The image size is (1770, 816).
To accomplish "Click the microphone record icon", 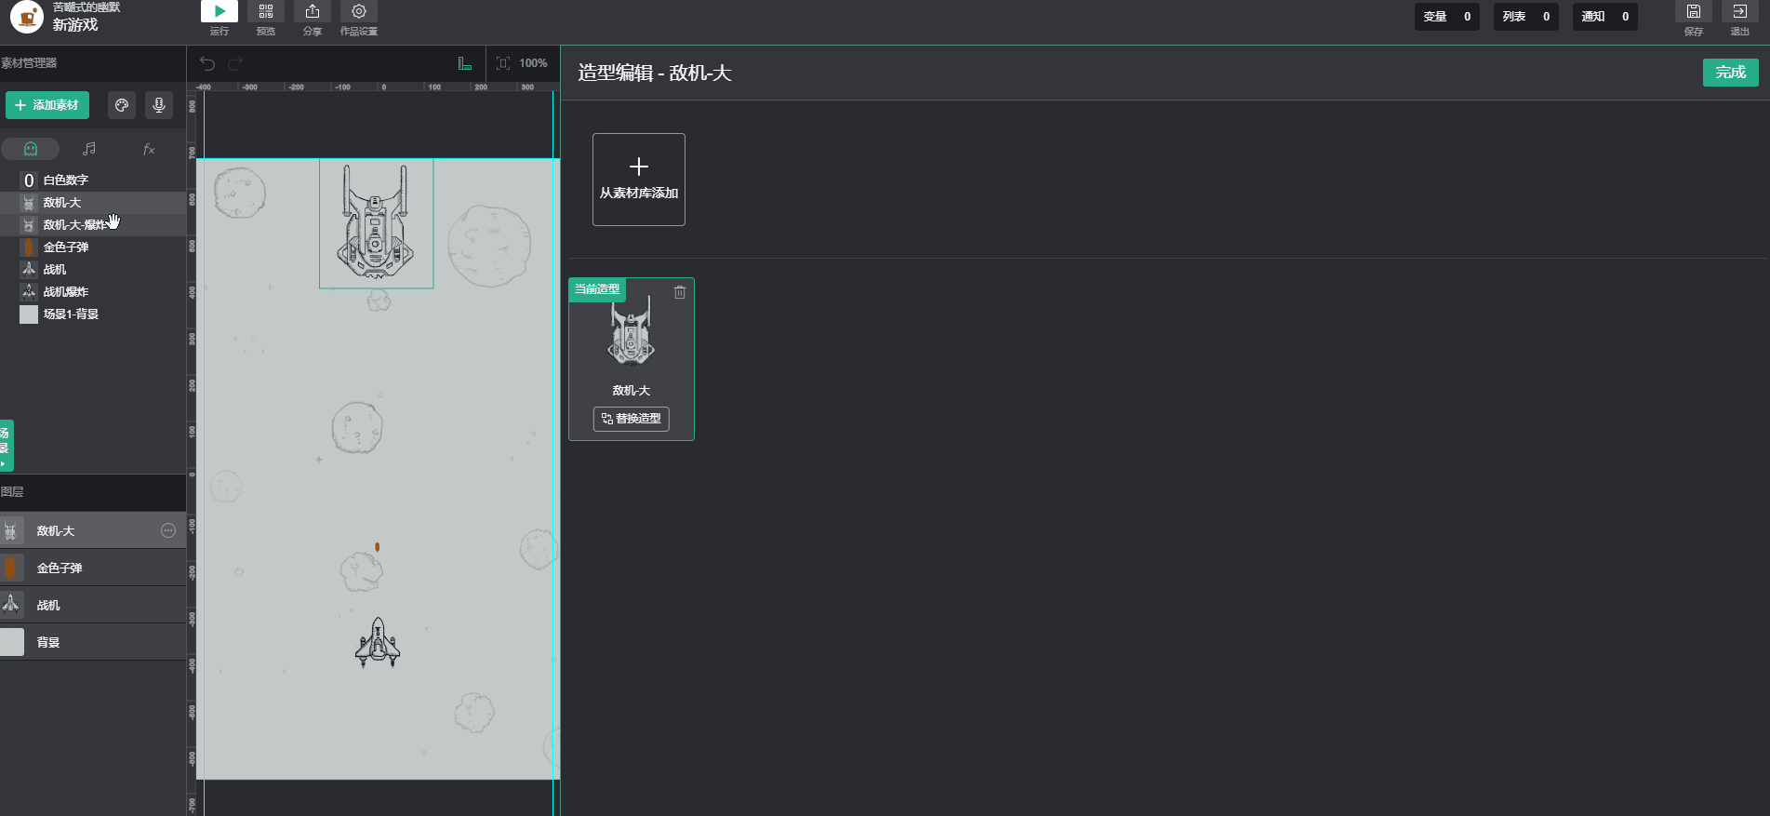I will tap(159, 105).
